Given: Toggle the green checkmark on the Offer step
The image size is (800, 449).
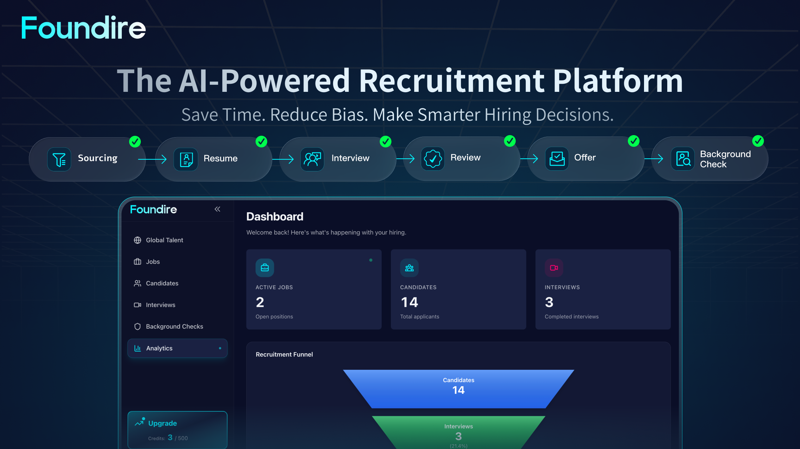Looking at the screenshot, I should pos(633,141).
